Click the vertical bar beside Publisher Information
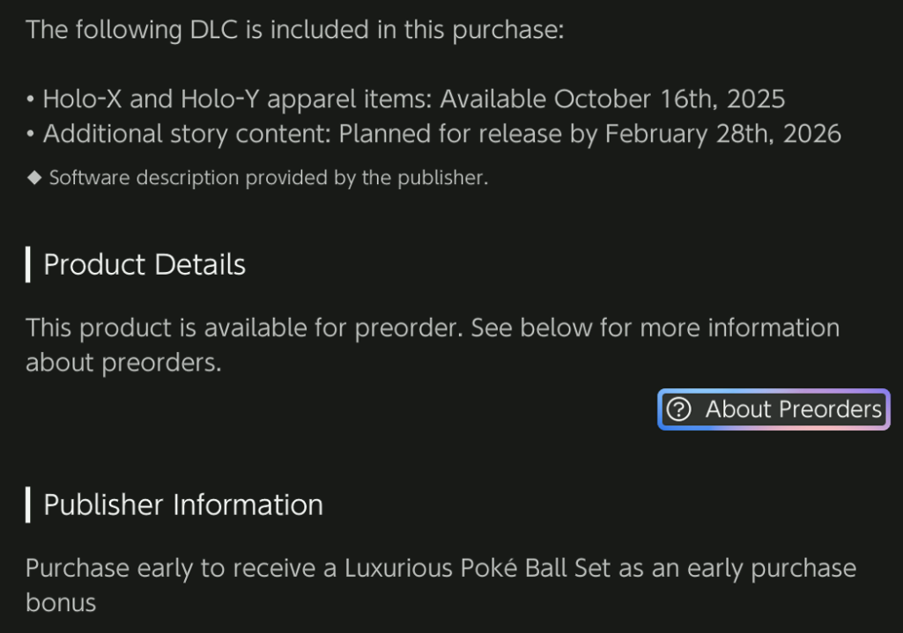The width and height of the screenshot is (903, 633). 28,505
